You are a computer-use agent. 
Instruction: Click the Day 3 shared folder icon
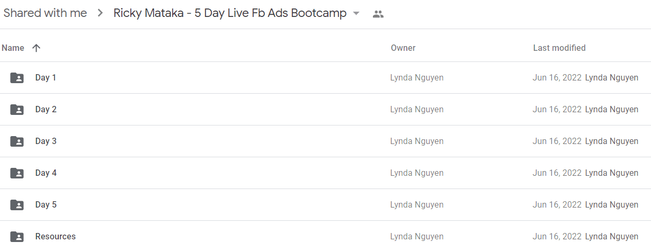(17, 141)
